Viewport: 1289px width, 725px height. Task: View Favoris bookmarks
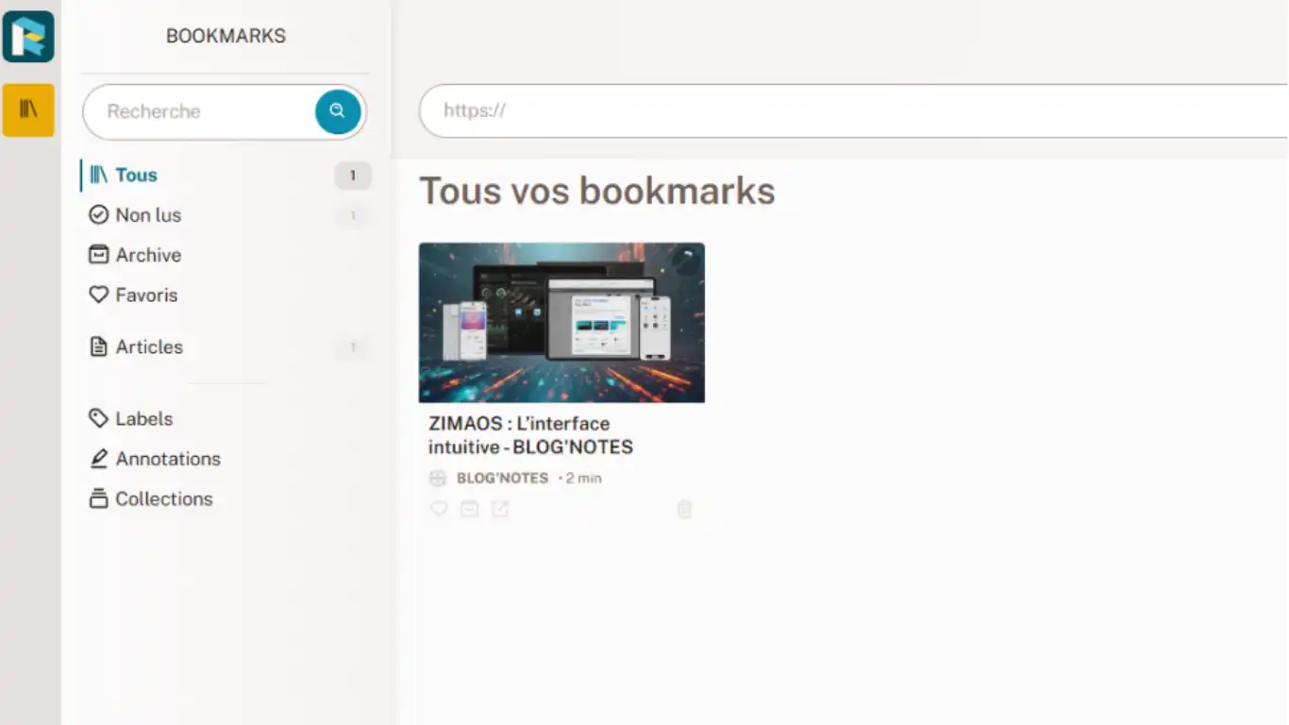146,295
